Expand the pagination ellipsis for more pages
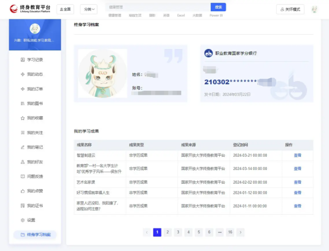Screen dimensions: 329x251 pyautogui.click(x=219, y=232)
